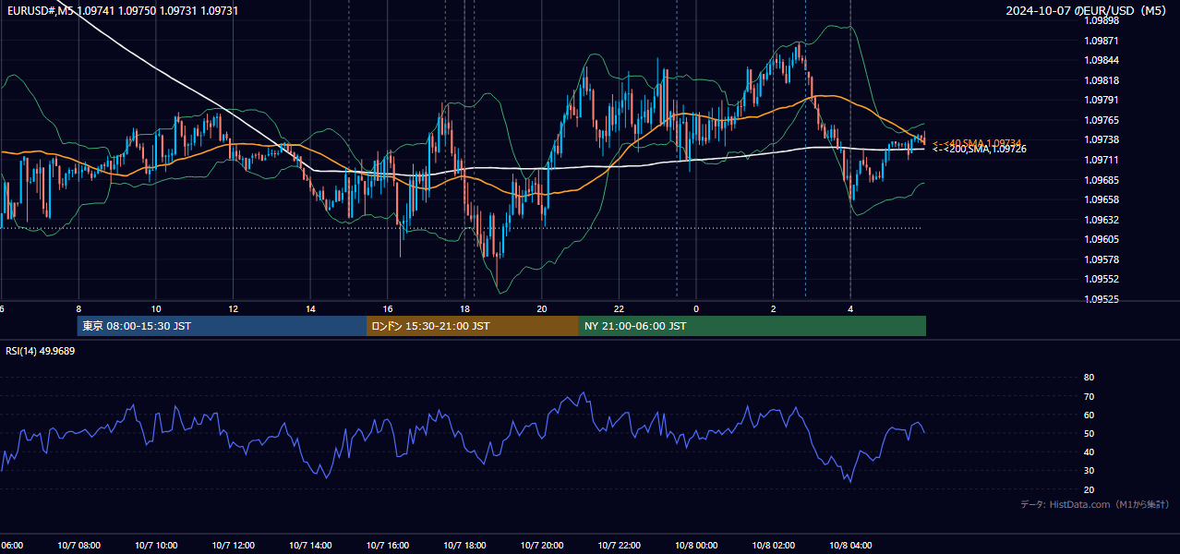Click RSI scale level 30
Screen dimensions: 1180x554
tap(1090, 471)
